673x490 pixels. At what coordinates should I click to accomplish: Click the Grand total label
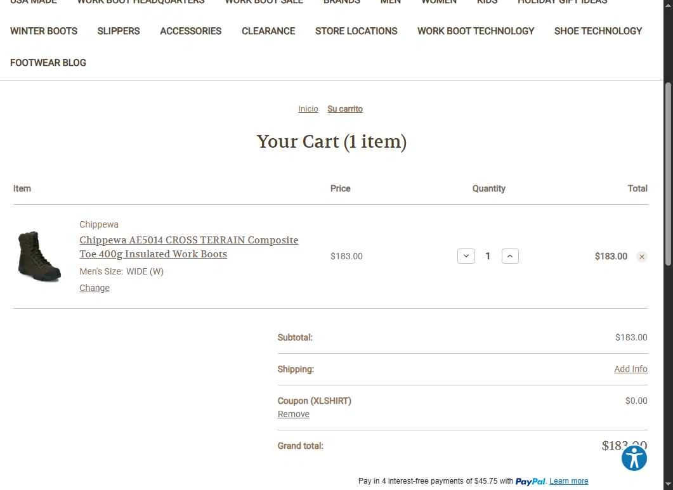tap(301, 446)
